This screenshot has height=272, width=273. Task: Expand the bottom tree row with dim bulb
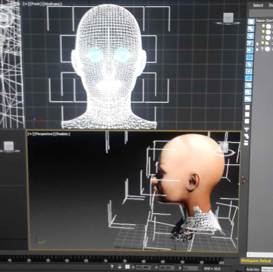point(257,50)
